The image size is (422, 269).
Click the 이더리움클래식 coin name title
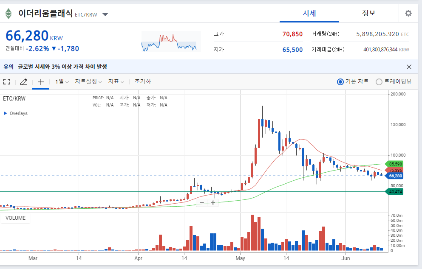45,13
